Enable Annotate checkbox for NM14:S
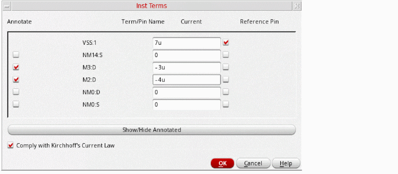The height and width of the screenshot is (174, 398). tap(16, 54)
